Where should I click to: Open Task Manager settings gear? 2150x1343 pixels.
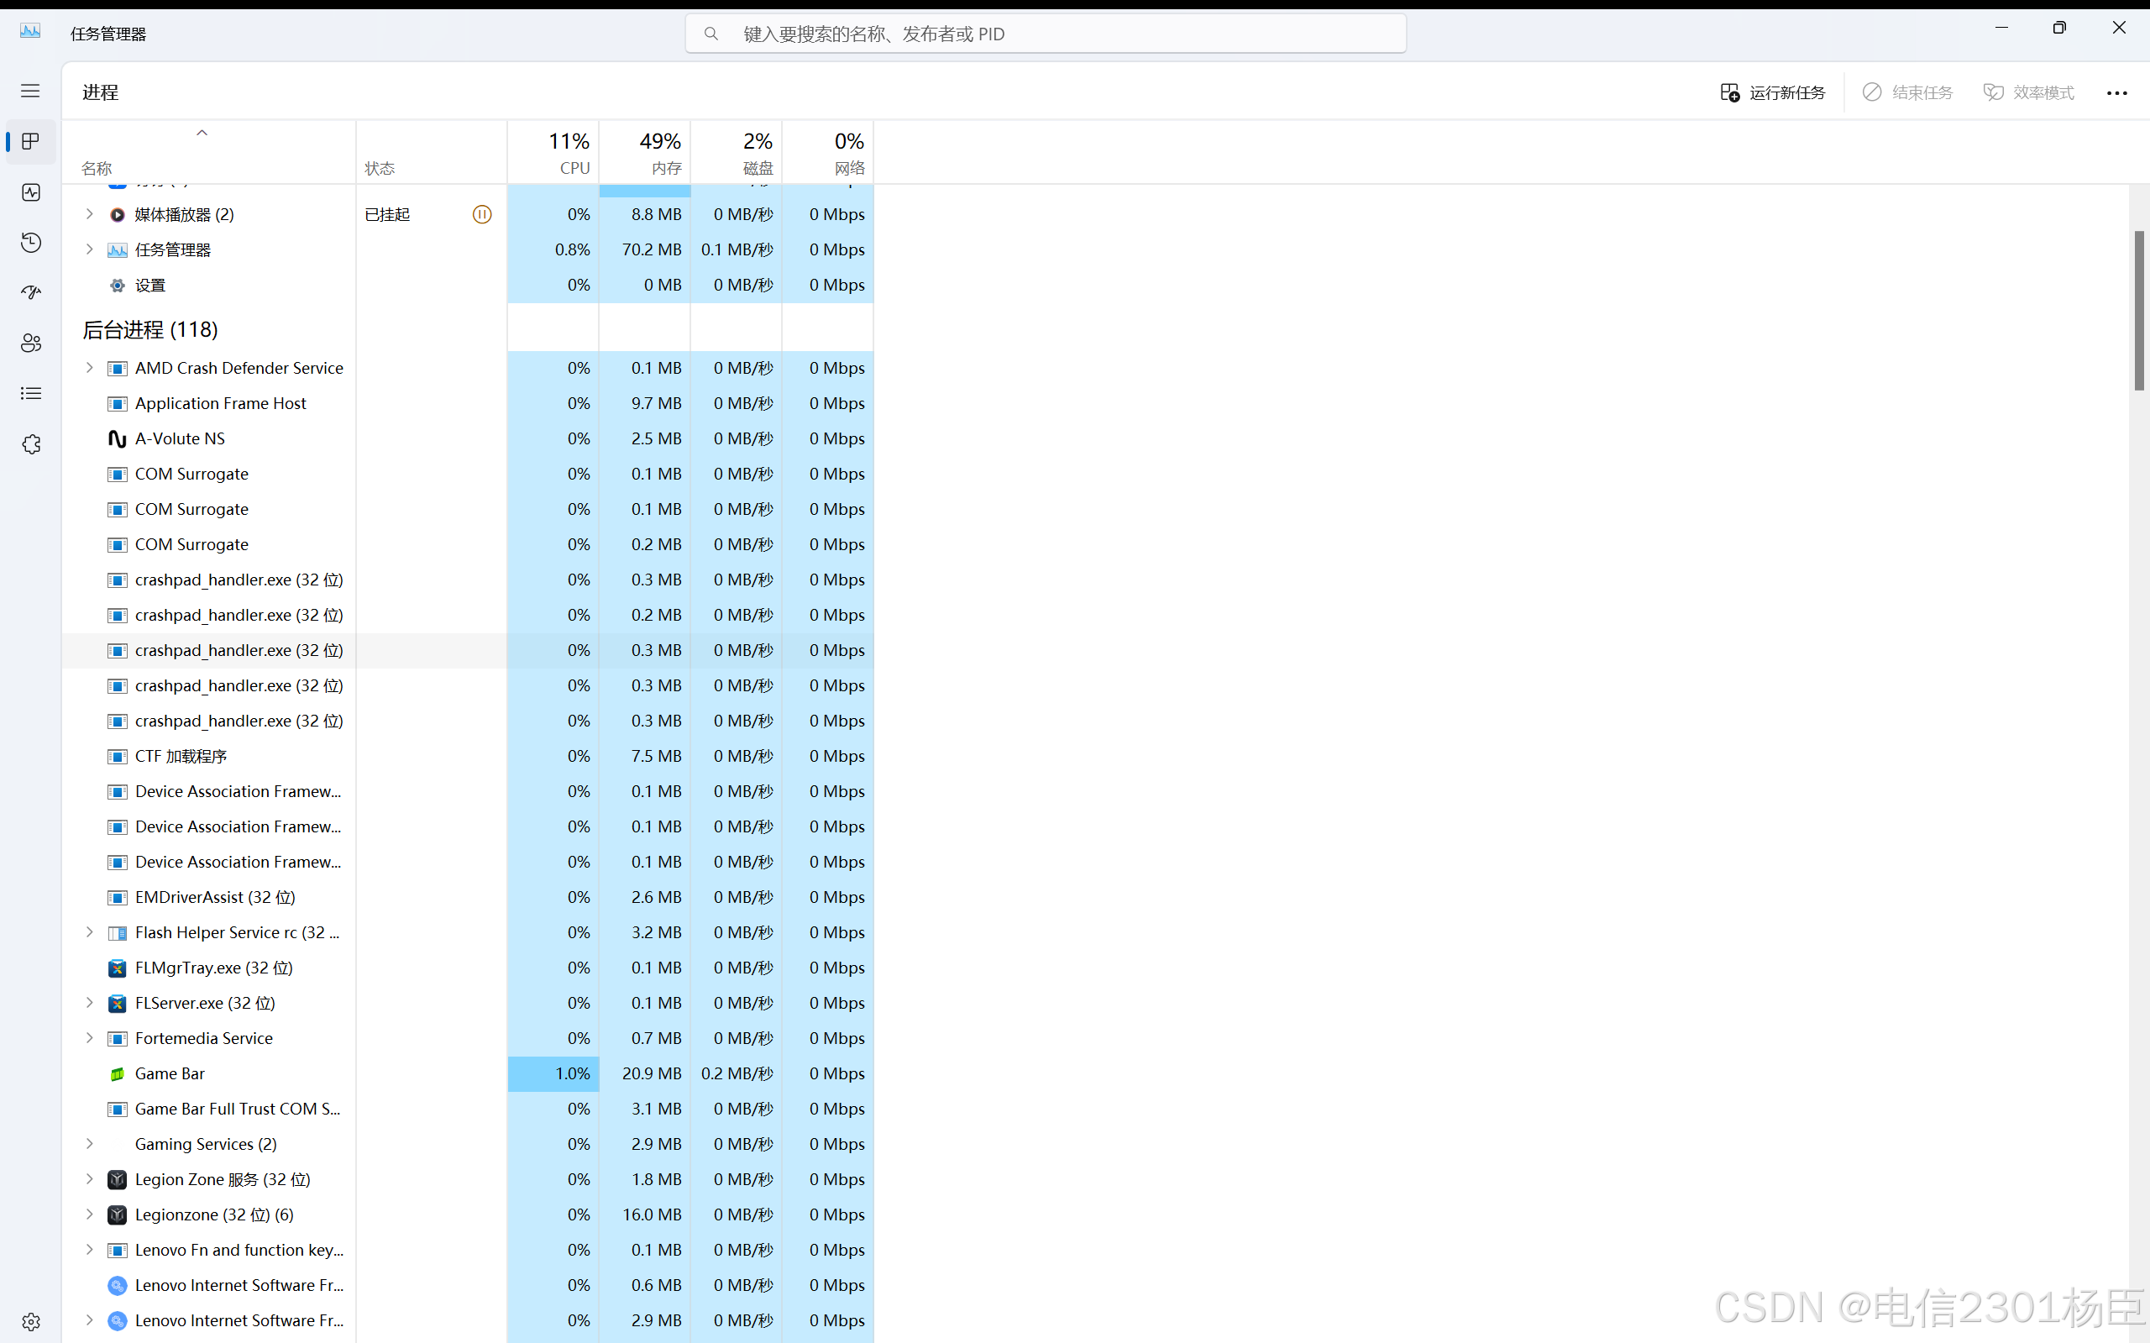pyautogui.click(x=31, y=1322)
